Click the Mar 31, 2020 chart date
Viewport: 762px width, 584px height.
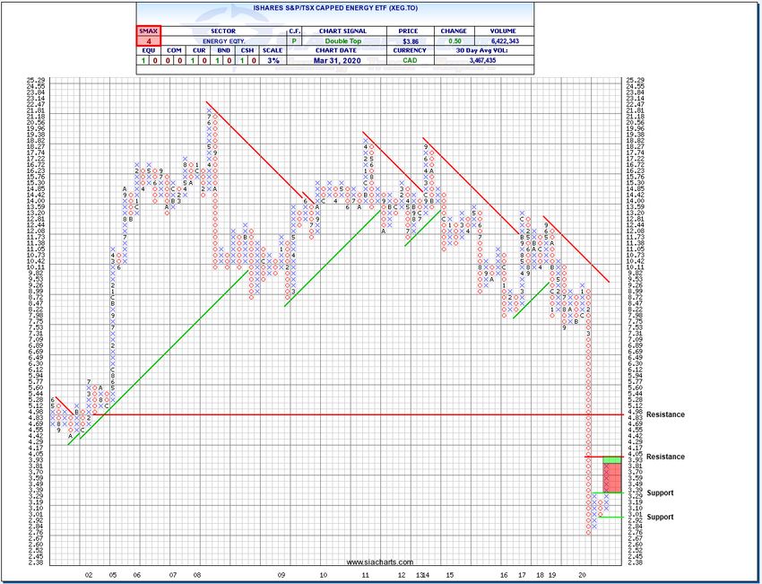(337, 61)
